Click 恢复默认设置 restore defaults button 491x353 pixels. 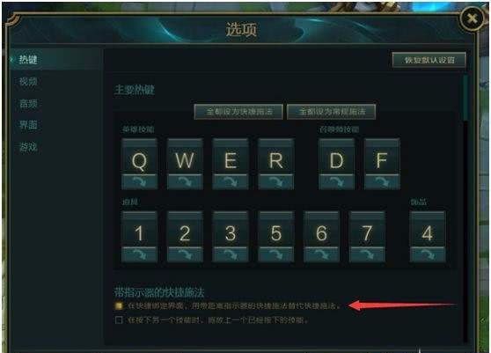click(x=429, y=60)
